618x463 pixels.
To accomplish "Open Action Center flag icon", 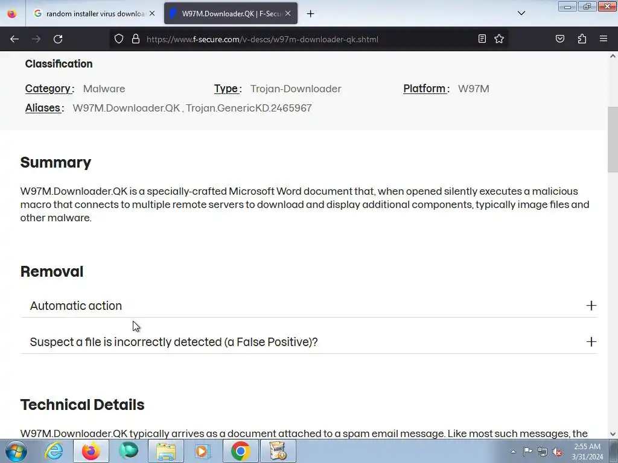I will click(527, 452).
